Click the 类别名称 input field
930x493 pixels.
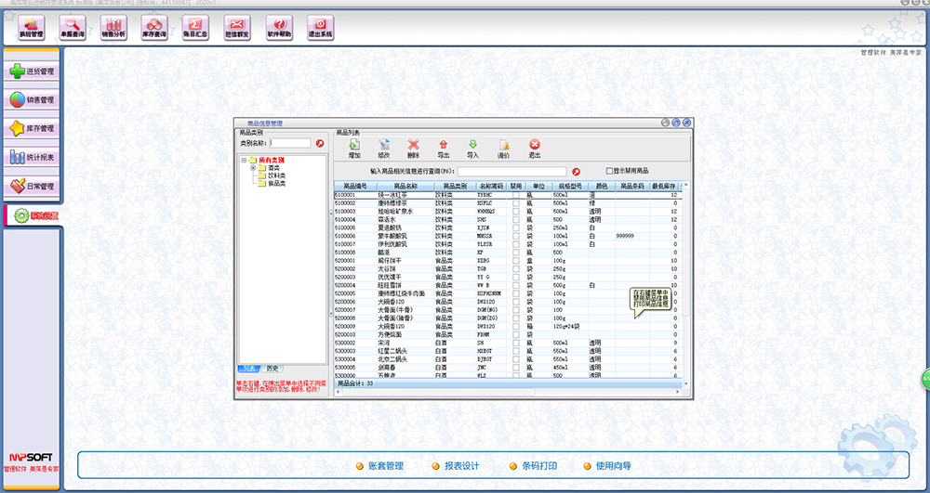pyautogui.click(x=290, y=143)
